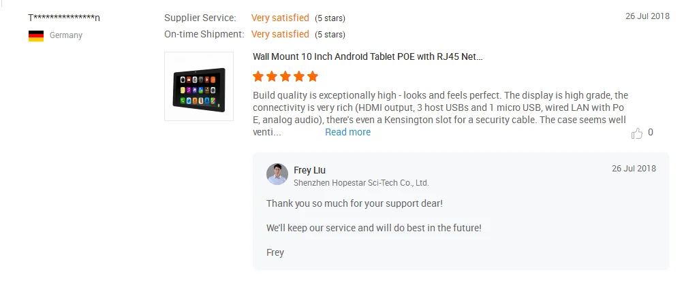Click the third orange rating star
684x285 pixels.
click(x=285, y=77)
